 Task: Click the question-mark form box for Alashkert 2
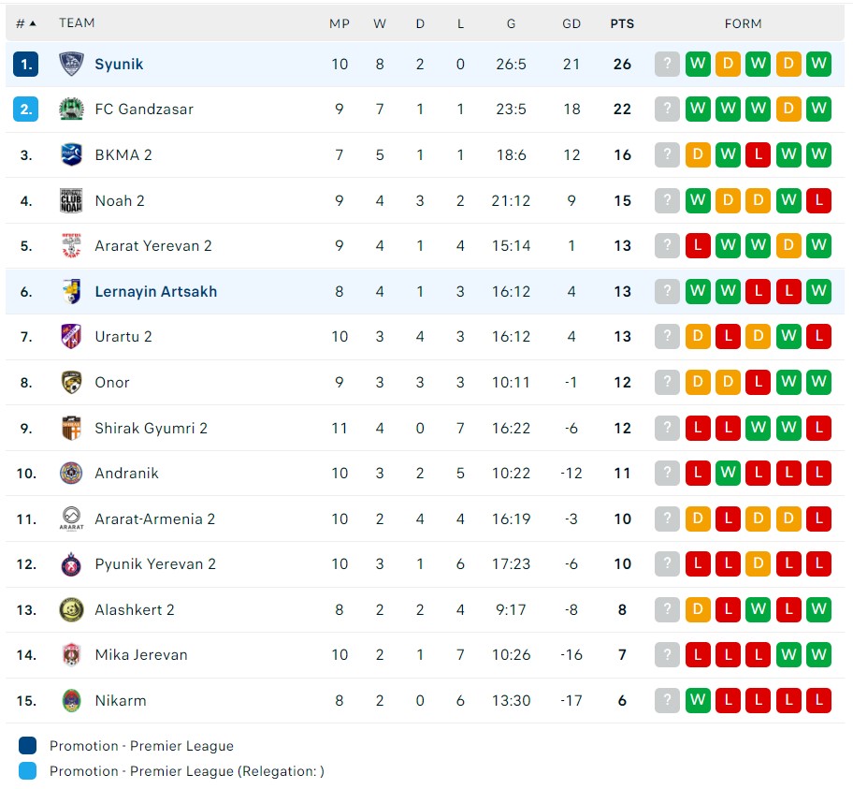click(x=667, y=609)
